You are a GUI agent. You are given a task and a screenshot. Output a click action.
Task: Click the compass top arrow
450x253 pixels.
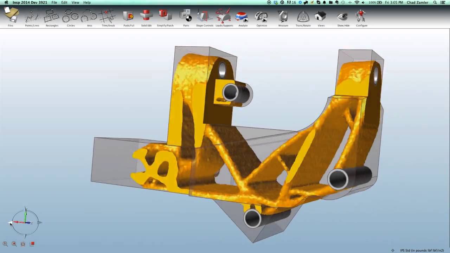coord(25,209)
